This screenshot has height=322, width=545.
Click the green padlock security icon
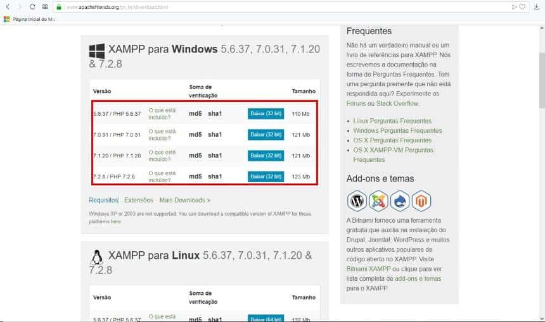click(59, 7)
